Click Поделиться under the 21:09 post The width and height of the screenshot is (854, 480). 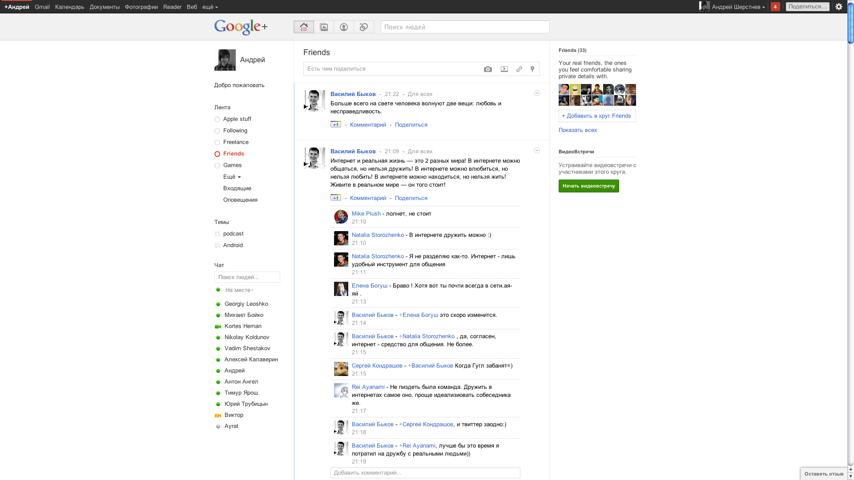pos(411,198)
